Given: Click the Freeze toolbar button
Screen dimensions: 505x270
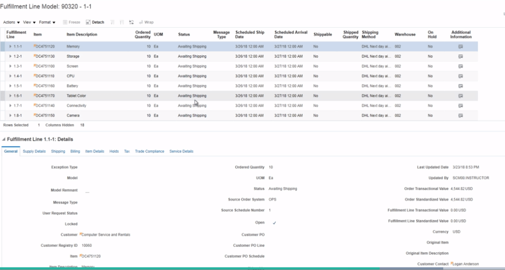Looking at the screenshot, I should [x=71, y=22].
